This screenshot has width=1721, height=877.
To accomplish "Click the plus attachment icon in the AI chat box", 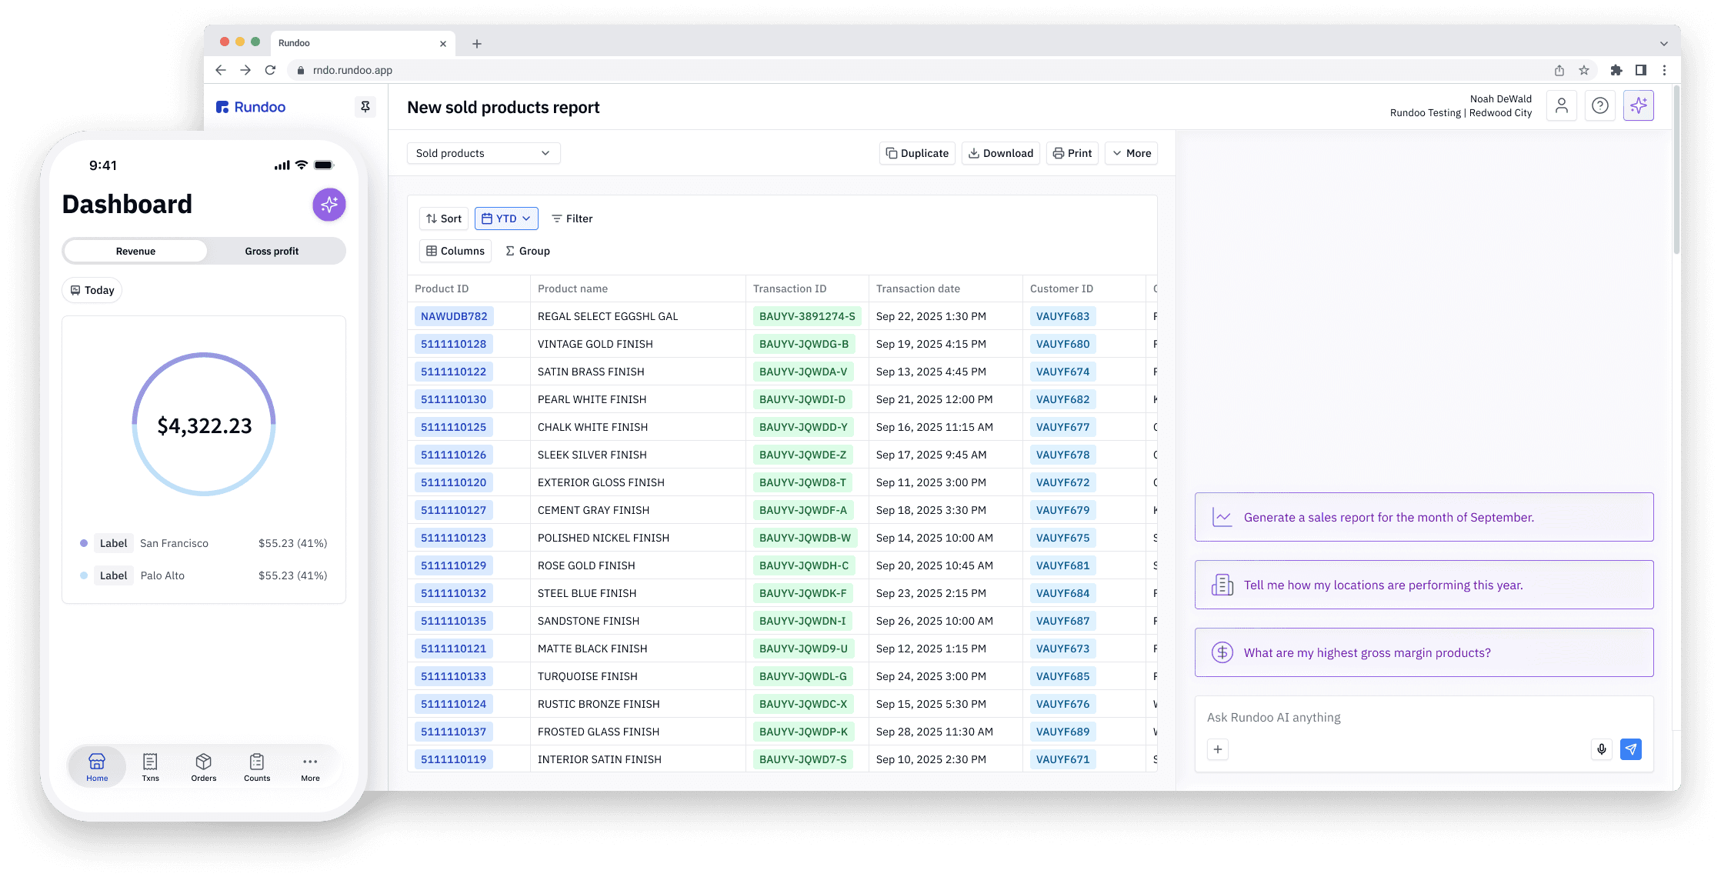I will pyautogui.click(x=1217, y=749).
